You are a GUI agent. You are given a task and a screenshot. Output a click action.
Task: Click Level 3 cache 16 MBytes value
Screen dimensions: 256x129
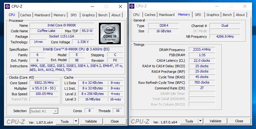pyautogui.click(x=92, y=99)
